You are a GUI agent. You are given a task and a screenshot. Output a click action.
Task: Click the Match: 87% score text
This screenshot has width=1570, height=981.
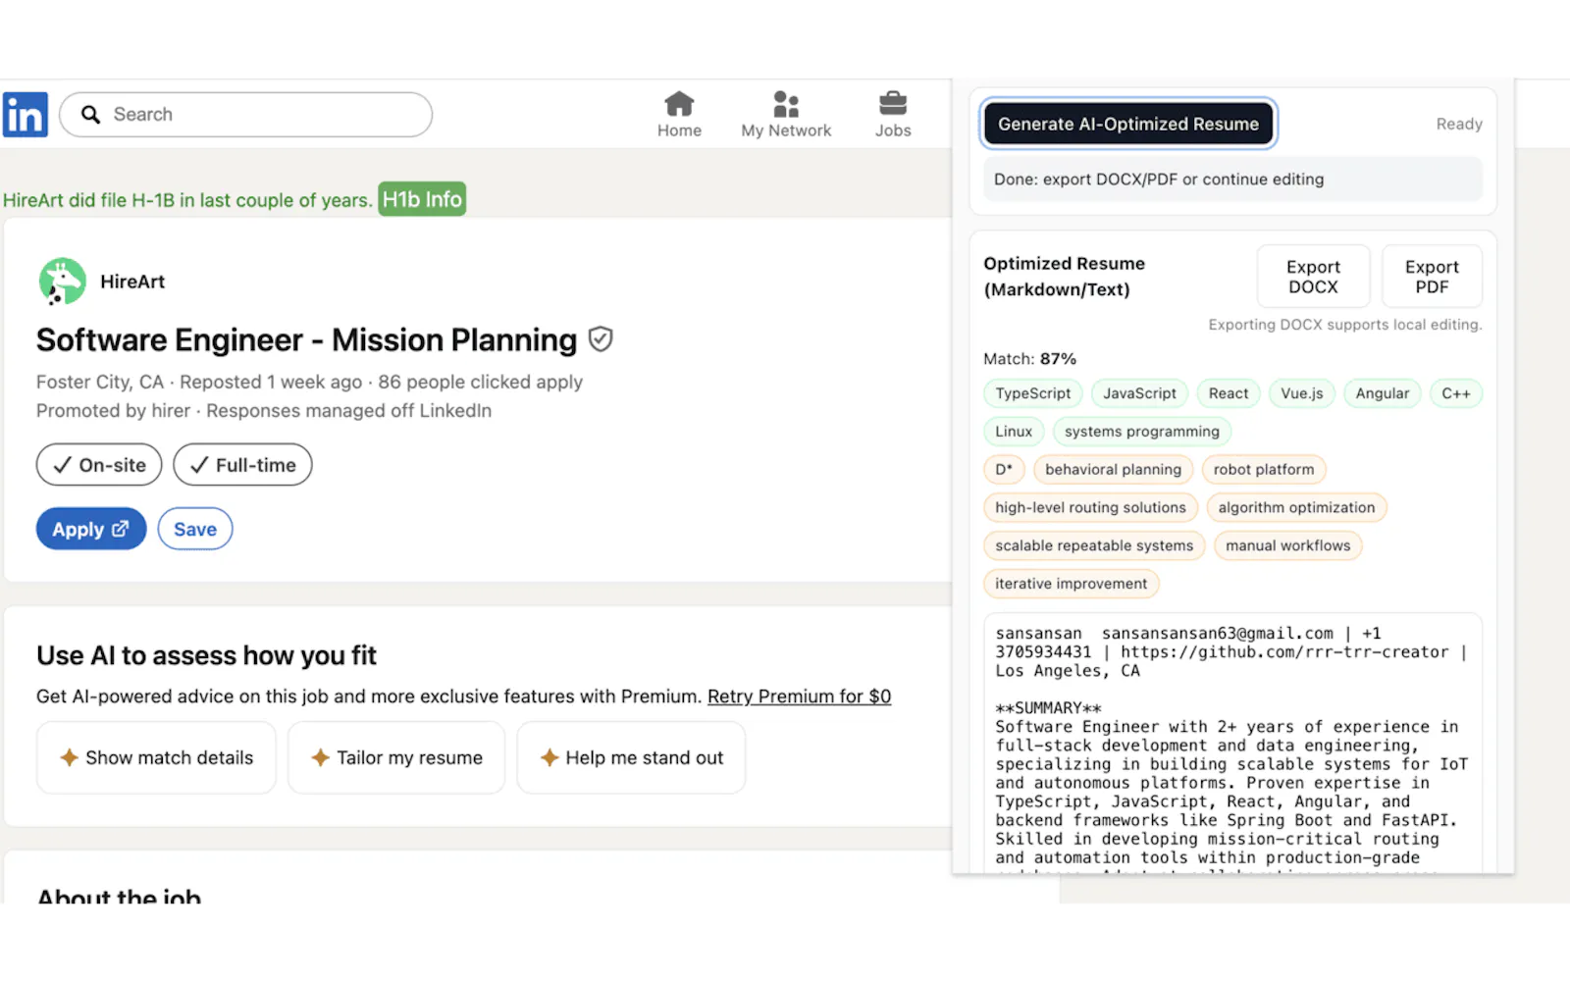click(1030, 359)
